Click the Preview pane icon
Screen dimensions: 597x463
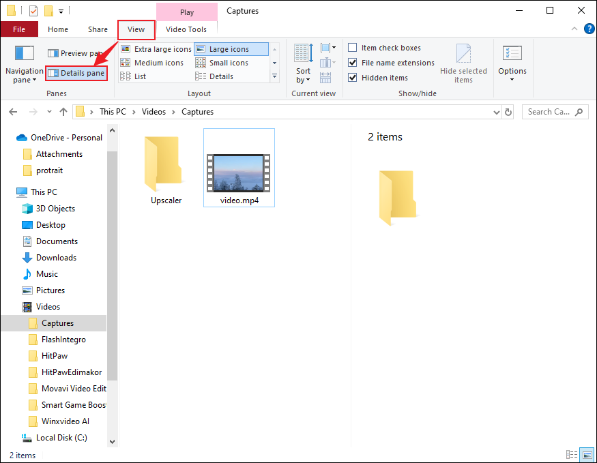tap(53, 53)
